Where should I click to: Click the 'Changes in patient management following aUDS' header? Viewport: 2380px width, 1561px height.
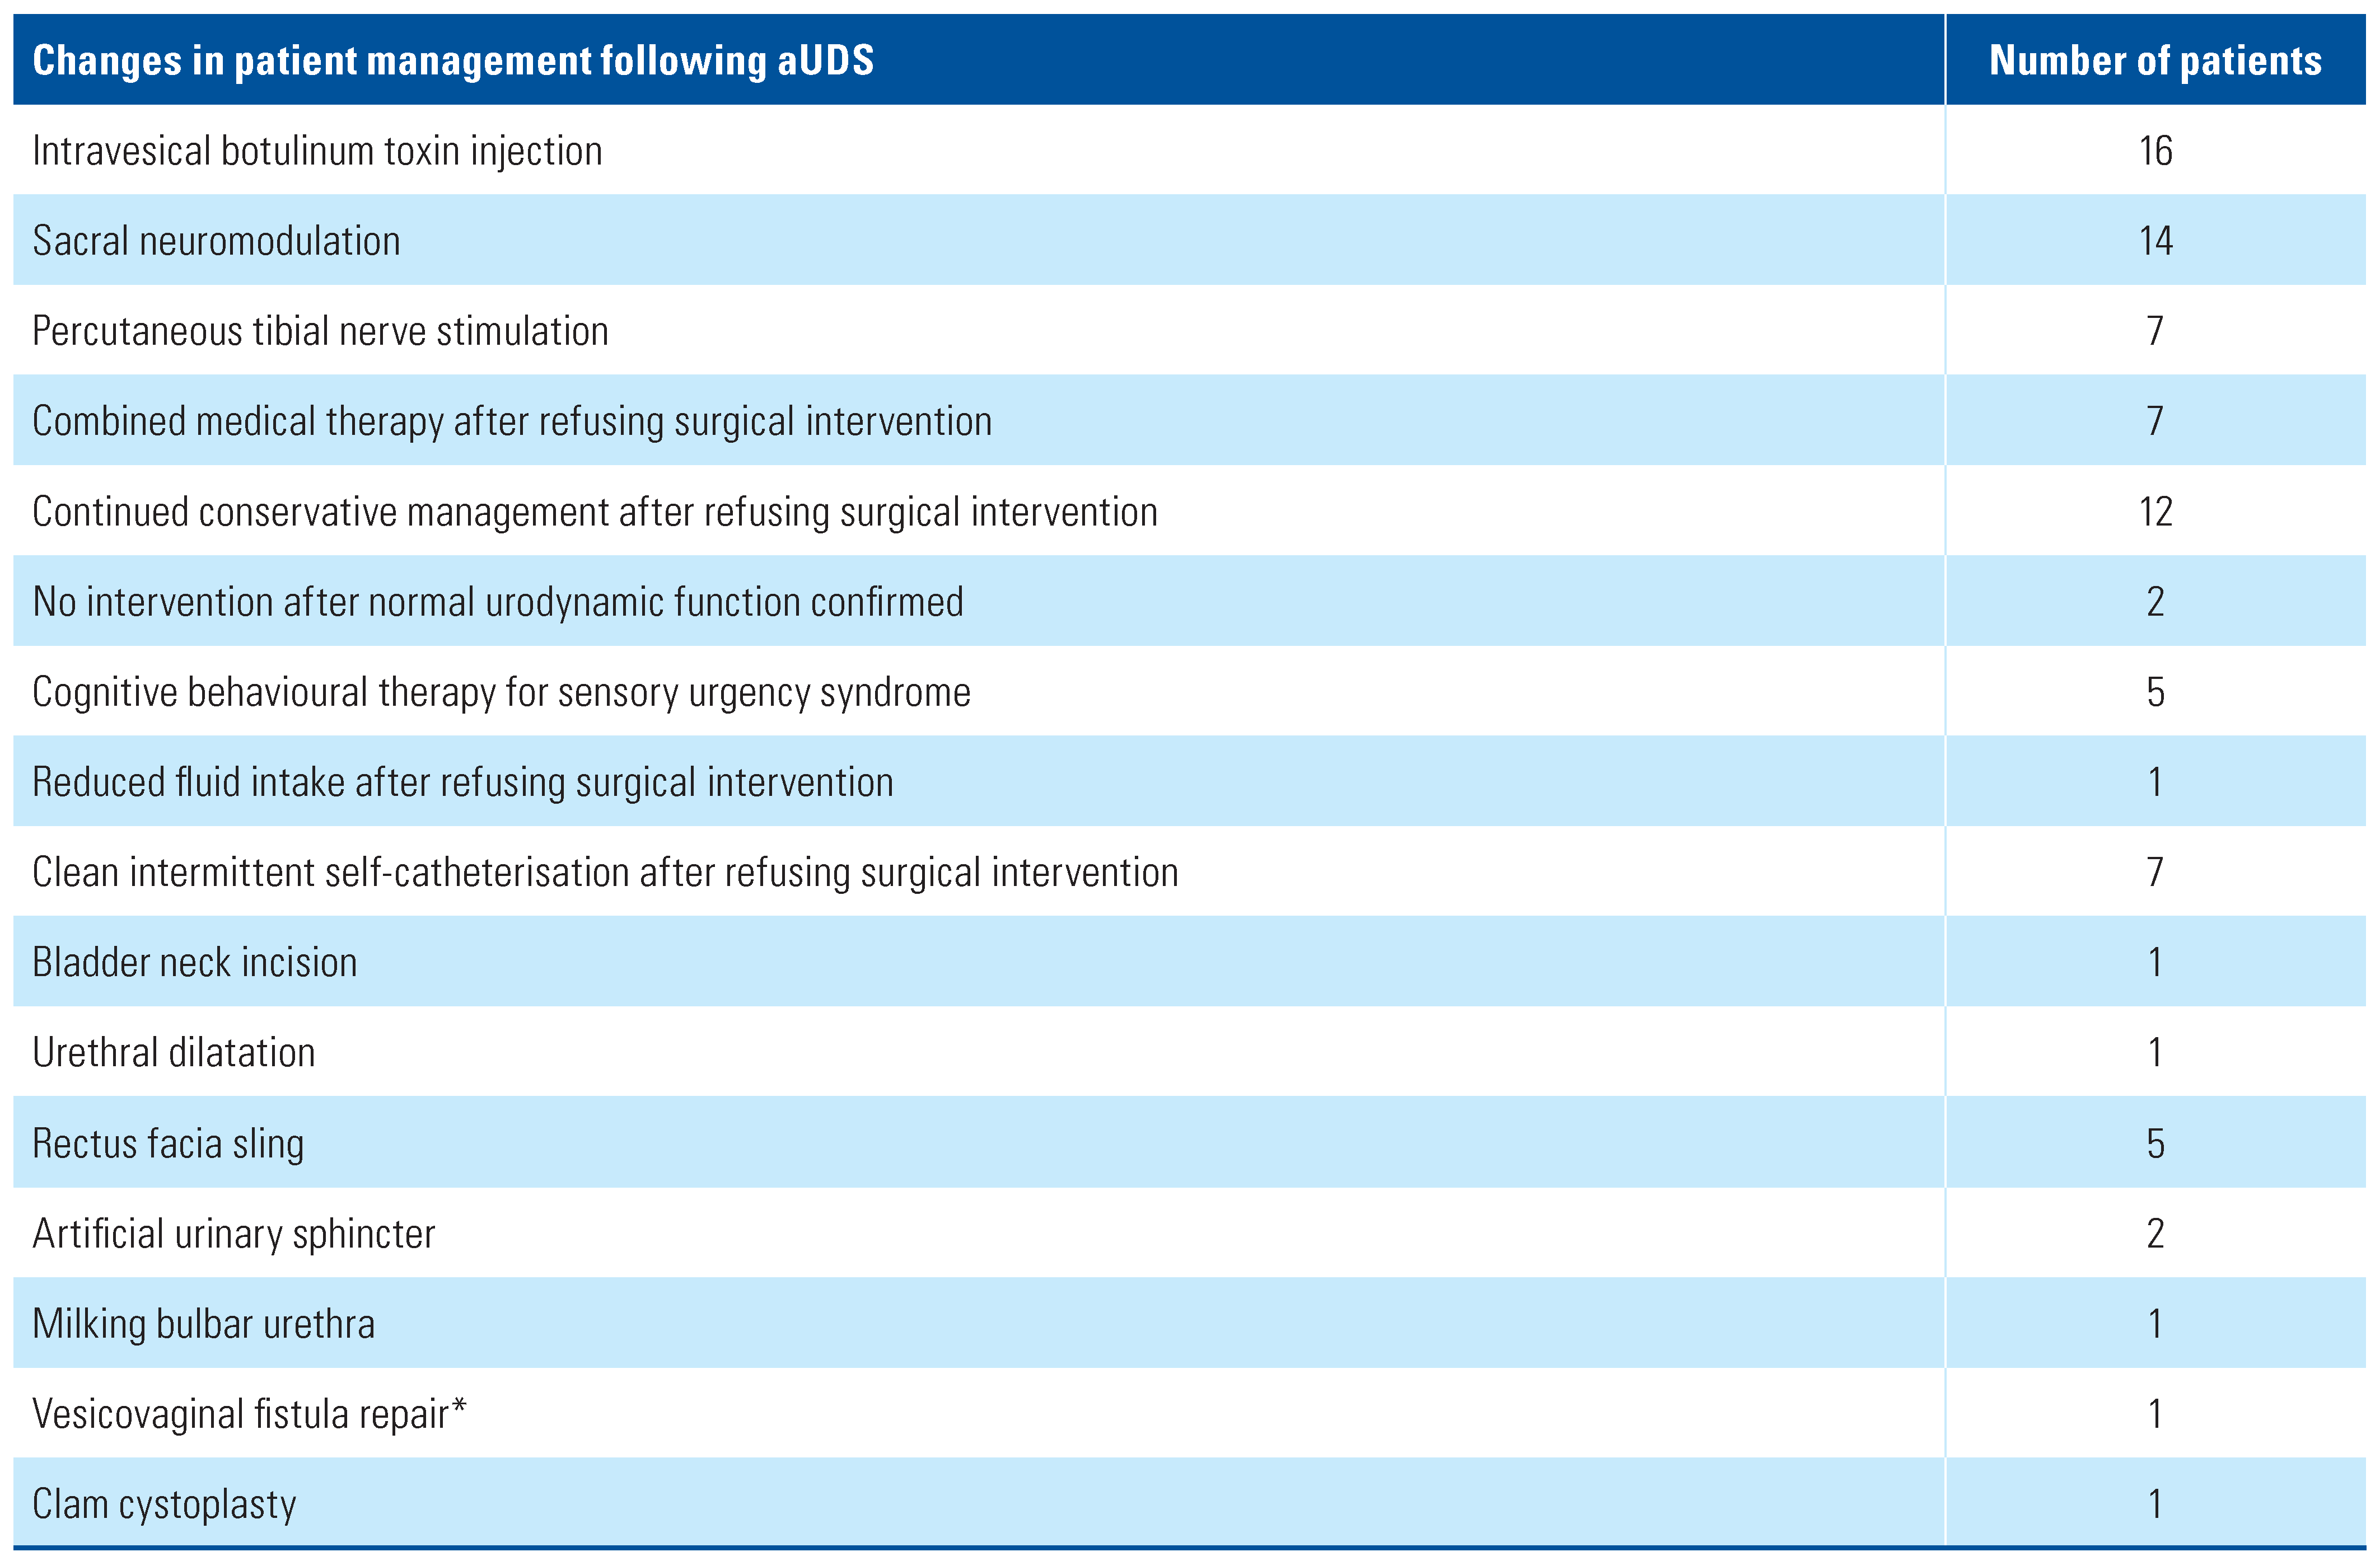[x=453, y=60]
